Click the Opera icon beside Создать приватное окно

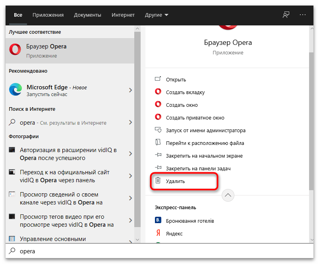[x=158, y=118]
